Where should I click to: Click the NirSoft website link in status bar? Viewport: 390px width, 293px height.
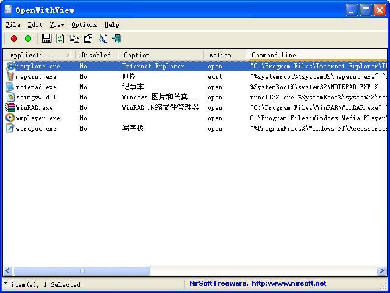tap(257, 284)
